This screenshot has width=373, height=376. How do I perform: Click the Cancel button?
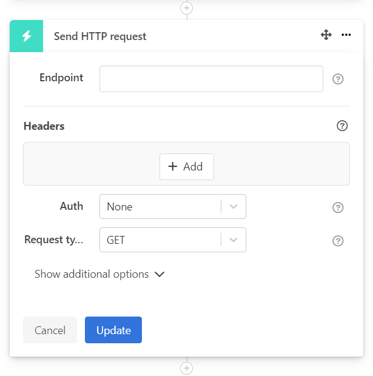click(x=50, y=330)
